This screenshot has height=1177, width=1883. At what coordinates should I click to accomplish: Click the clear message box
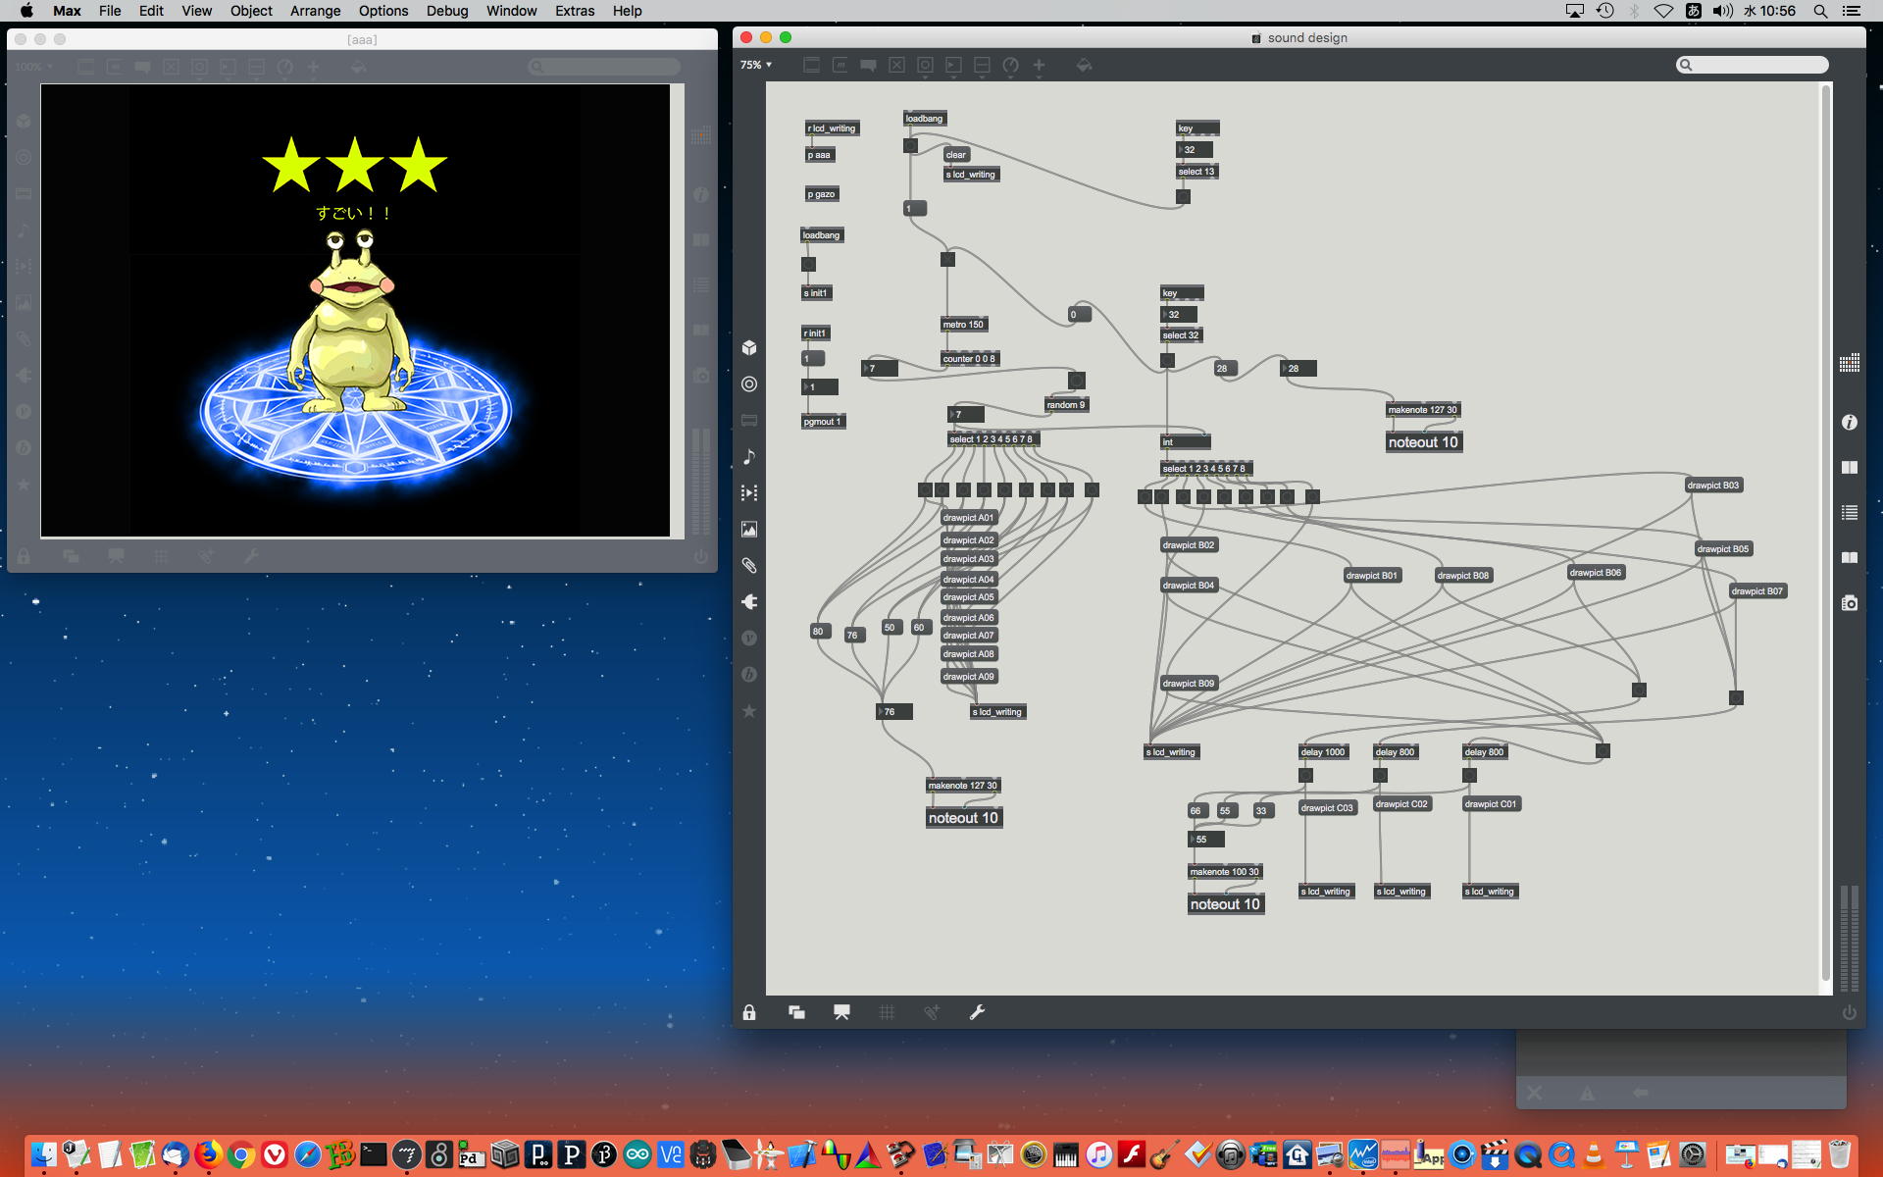pyautogui.click(x=956, y=155)
